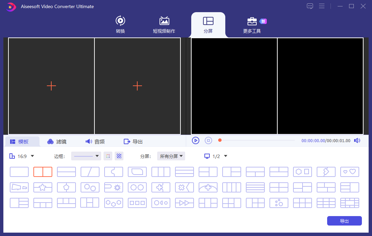Click the feedback chat bubble icon
Image resolution: width=372 pixels, height=236 pixels.
pyautogui.click(x=310, y=6)
